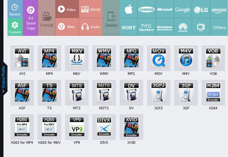228x157 pixels.
Task: Select the Google device brand
Action: click(x=183, y=9)
